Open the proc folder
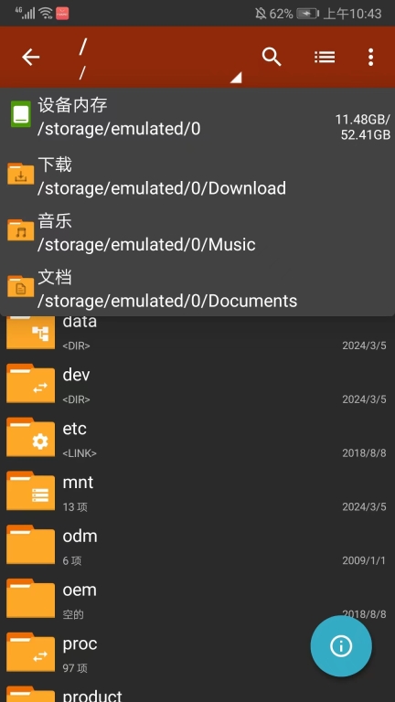The image size is (395, 702). [197, 654]
